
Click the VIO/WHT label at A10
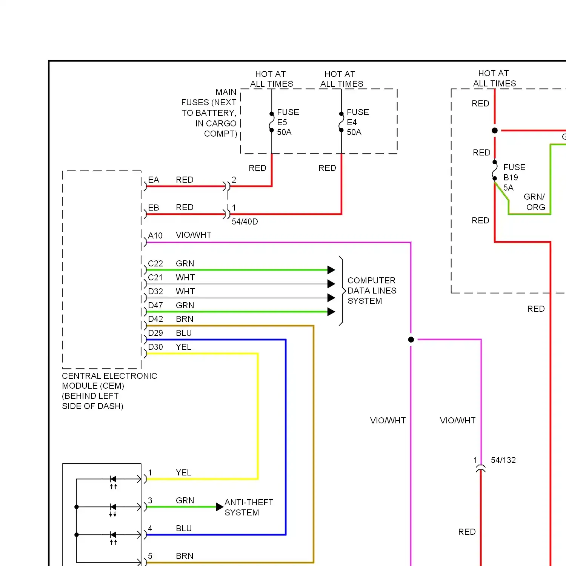194,235
